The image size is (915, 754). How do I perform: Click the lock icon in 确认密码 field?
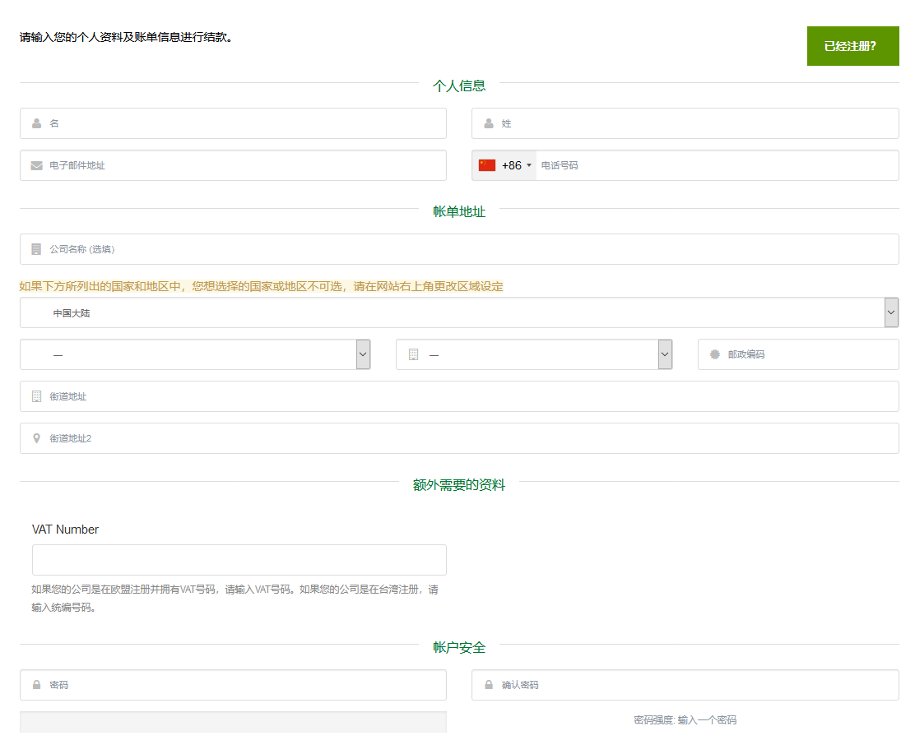click(489, 685)
